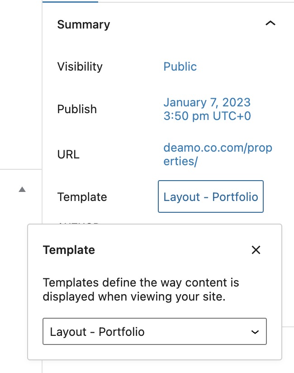Open the January 7, 2023 publish date
The height and width of the screenshot is (373, 294).
pos(207,103)
